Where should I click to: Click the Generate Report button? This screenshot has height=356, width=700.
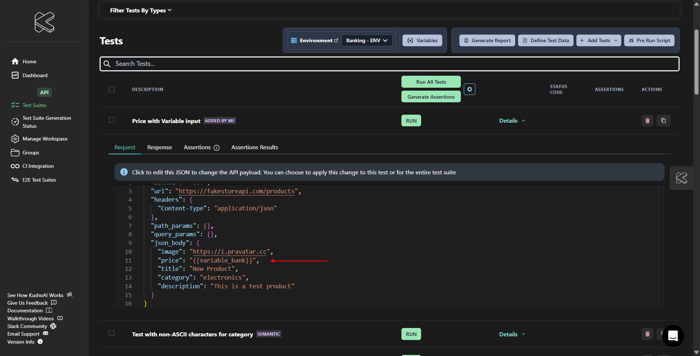(x=487, y=40)
